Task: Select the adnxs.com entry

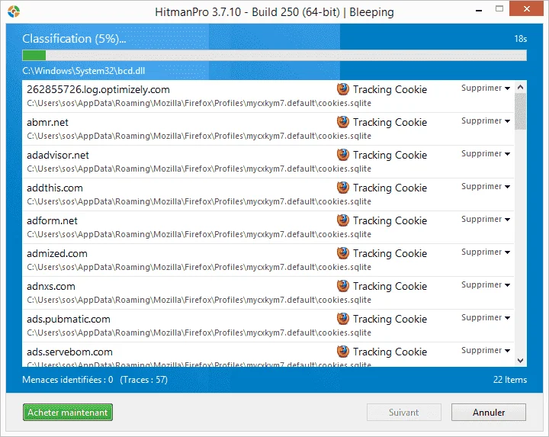Action: pos(268,293)
